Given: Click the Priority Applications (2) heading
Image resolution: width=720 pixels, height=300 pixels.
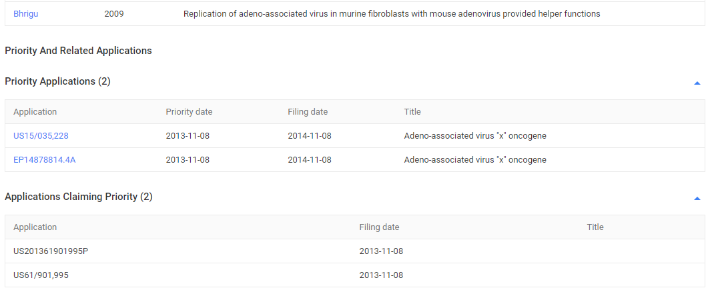Looking at the screenshot, I should 57,81.
